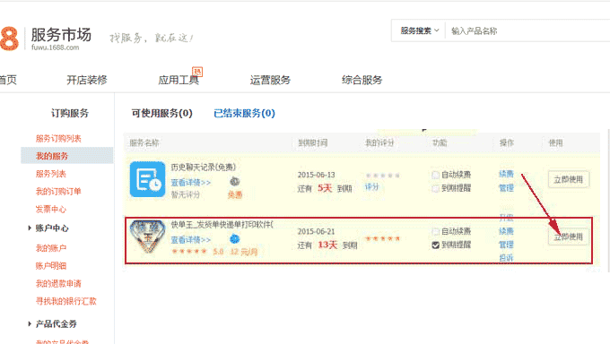This screenshot has width=610, height=344.
Task: Click the 热 hot badge on 应用工具
Action: tap(197, 72)
